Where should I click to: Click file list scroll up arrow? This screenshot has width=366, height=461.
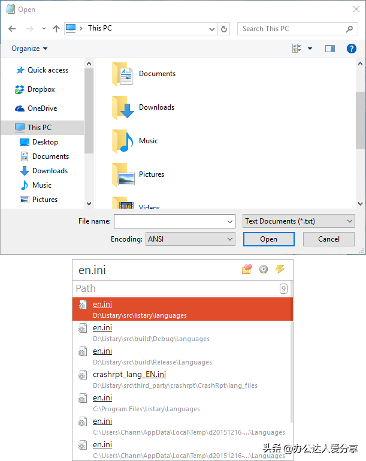coord(360,64)
